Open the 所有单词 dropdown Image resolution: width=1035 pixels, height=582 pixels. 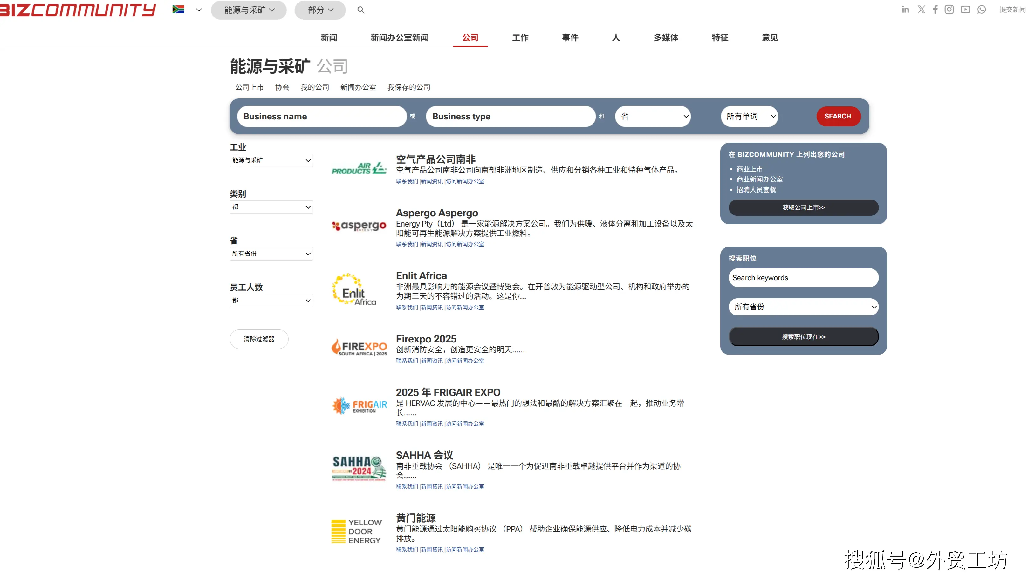[x=749, y=117]
